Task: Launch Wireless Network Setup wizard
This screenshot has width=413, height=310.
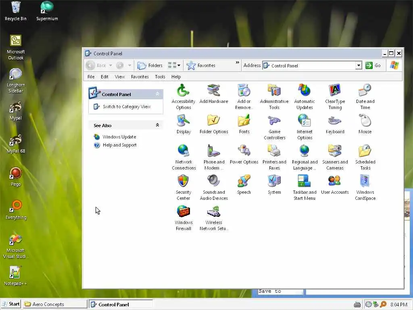Action: 214,218
